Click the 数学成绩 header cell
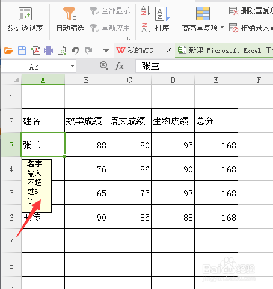Image resolution: width=273 pixels, height=289 pixels. tap(86, 121)
